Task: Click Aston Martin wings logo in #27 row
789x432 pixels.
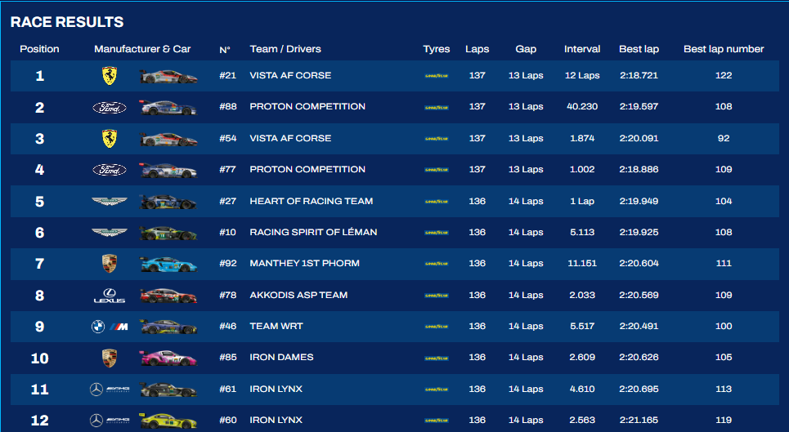Action: 110,202
